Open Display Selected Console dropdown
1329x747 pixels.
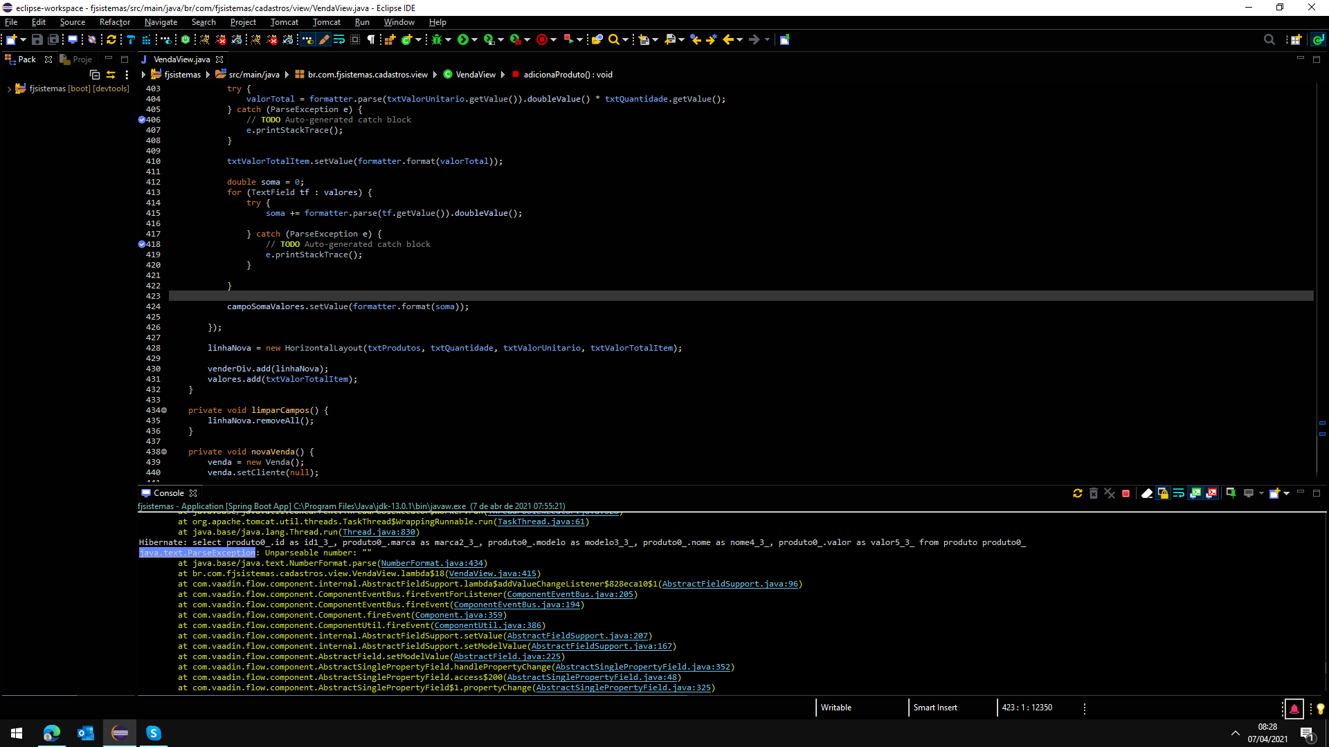(x=1261, y=493)
